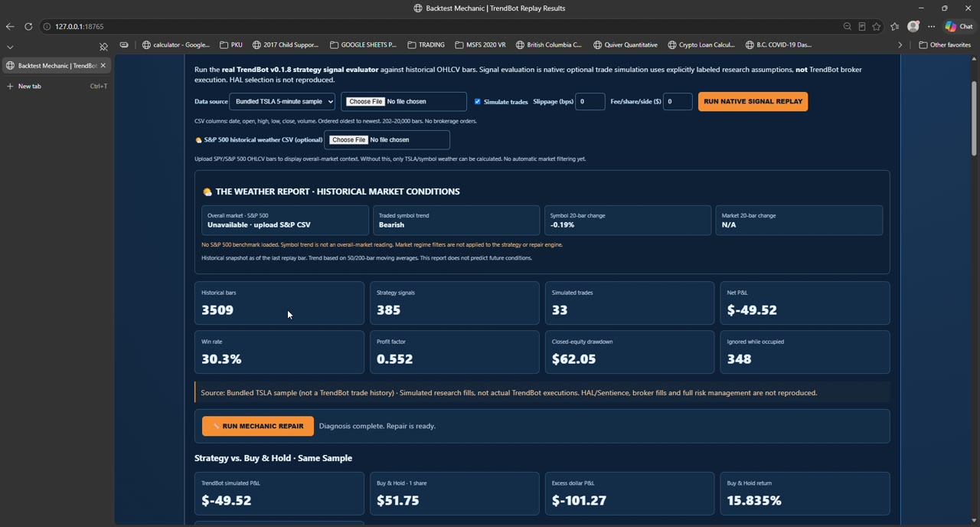Click the Strategy vs. Buy & Hold heading
Screen dimensions: 980x527
coord(273,458)
